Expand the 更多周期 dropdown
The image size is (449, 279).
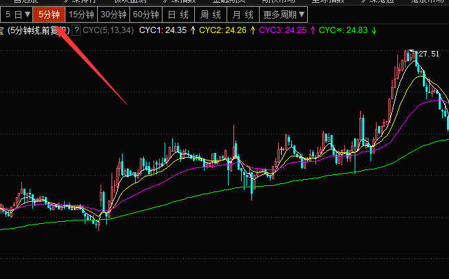tap(284, 14)
